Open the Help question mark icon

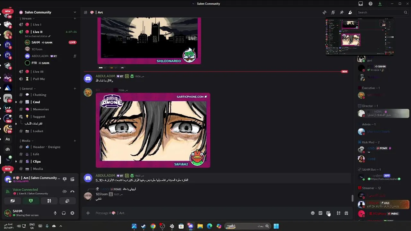click(371, 4)
